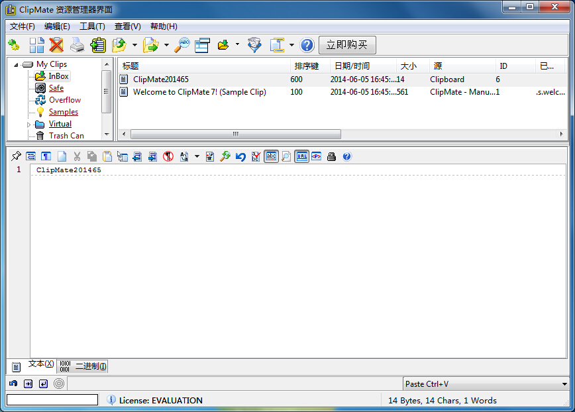Open the Paste Ctrl+V dropdown

point(563,384)
